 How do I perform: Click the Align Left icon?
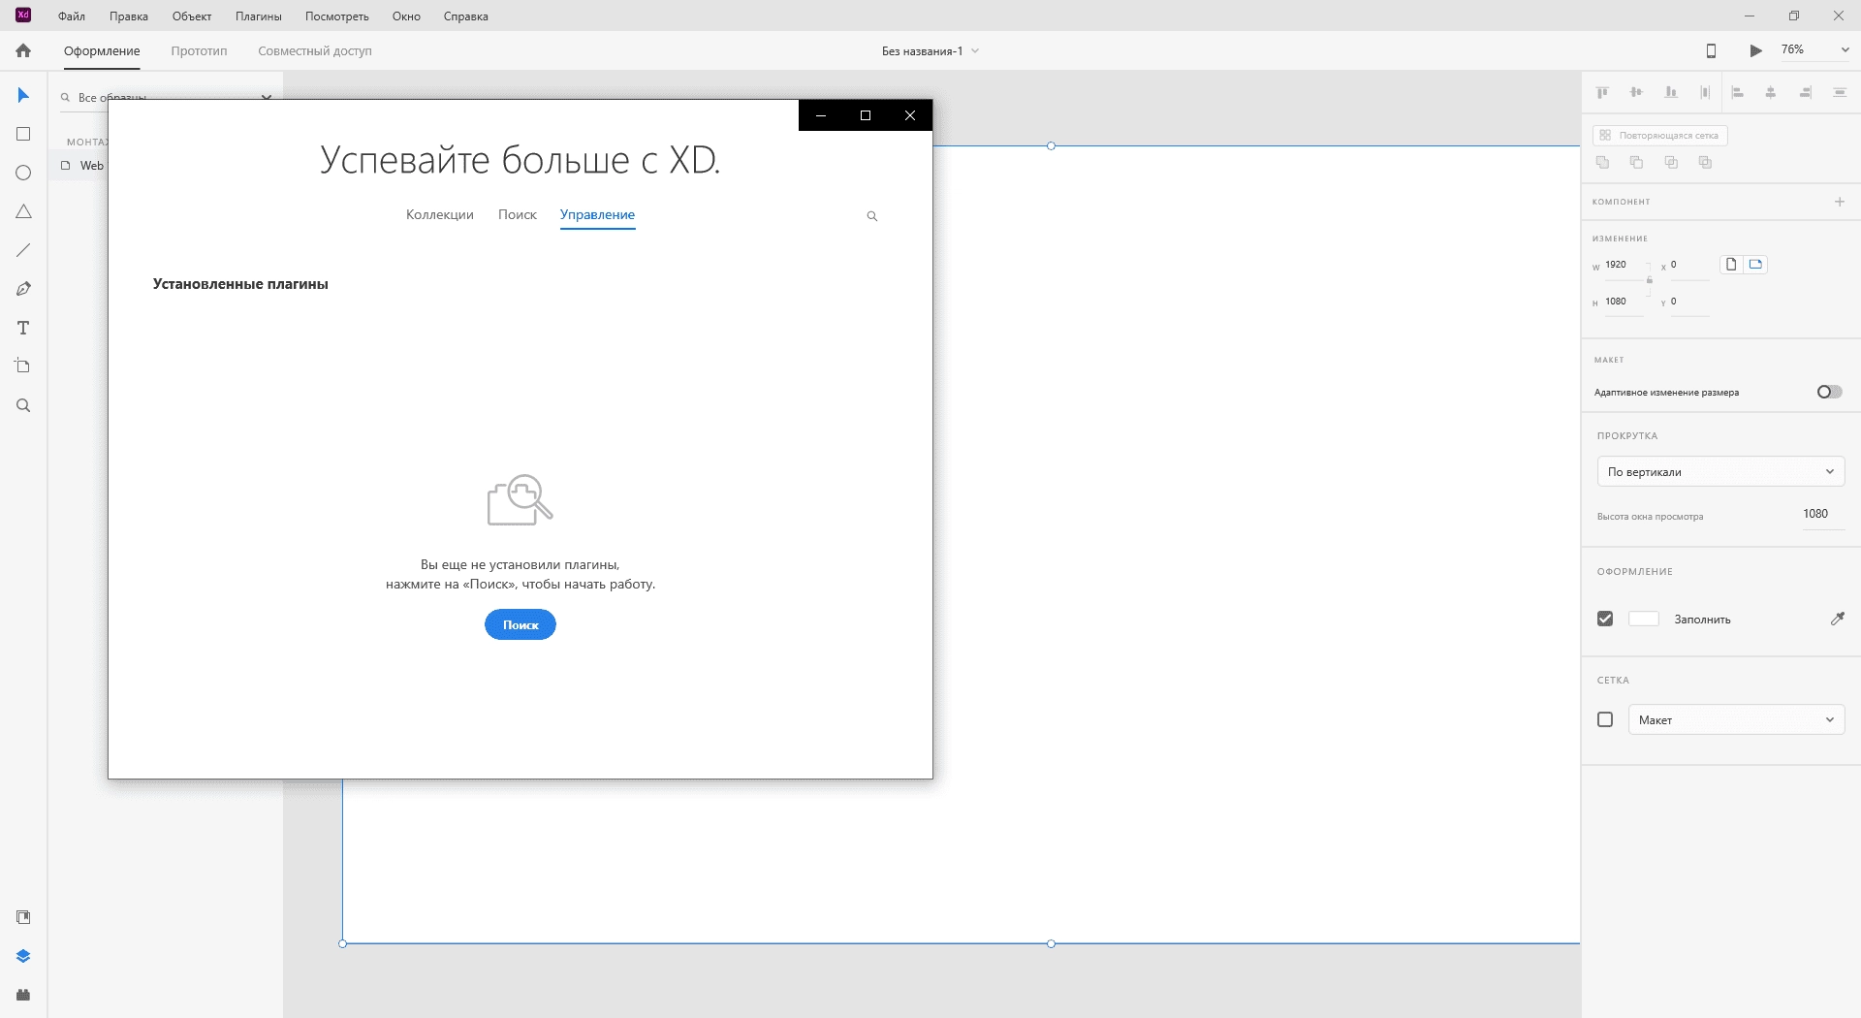[1738, 92]
